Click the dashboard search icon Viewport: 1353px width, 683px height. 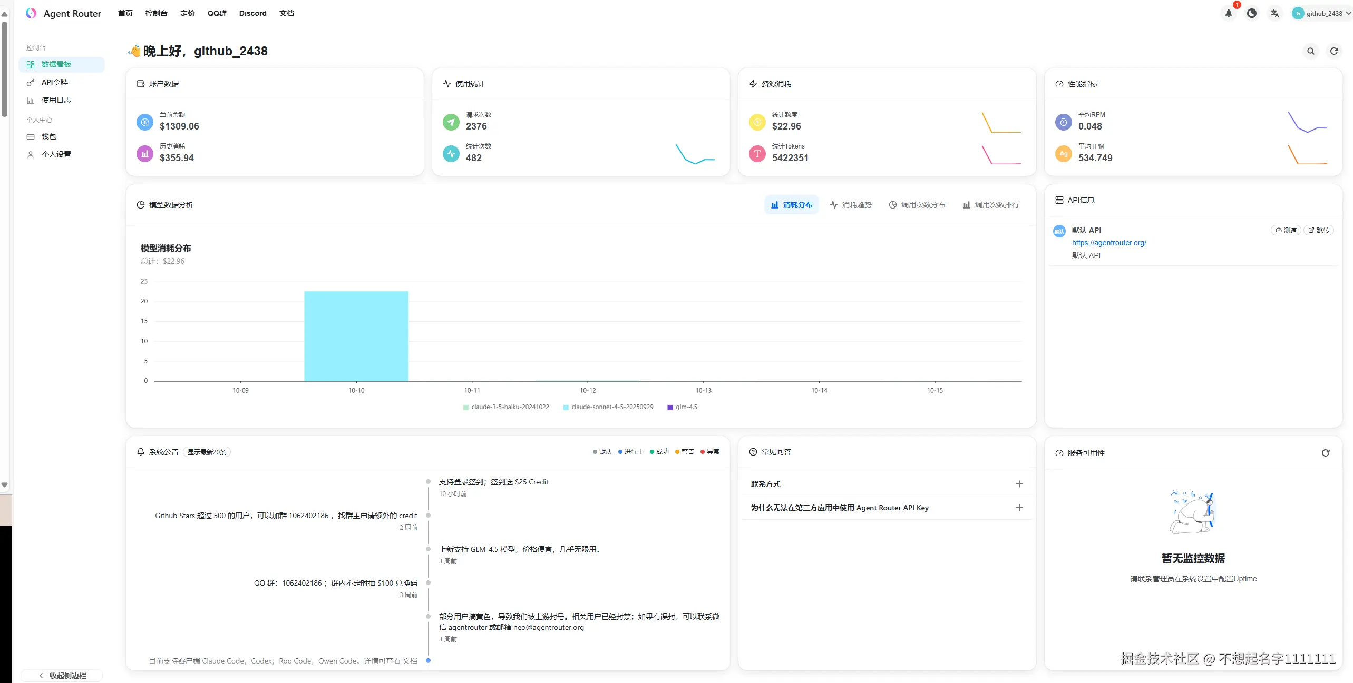tap(1310, 51)
